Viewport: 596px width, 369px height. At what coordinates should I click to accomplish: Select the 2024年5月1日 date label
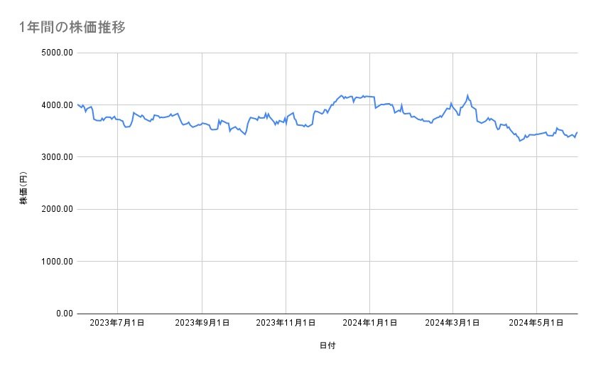(536, 323)
